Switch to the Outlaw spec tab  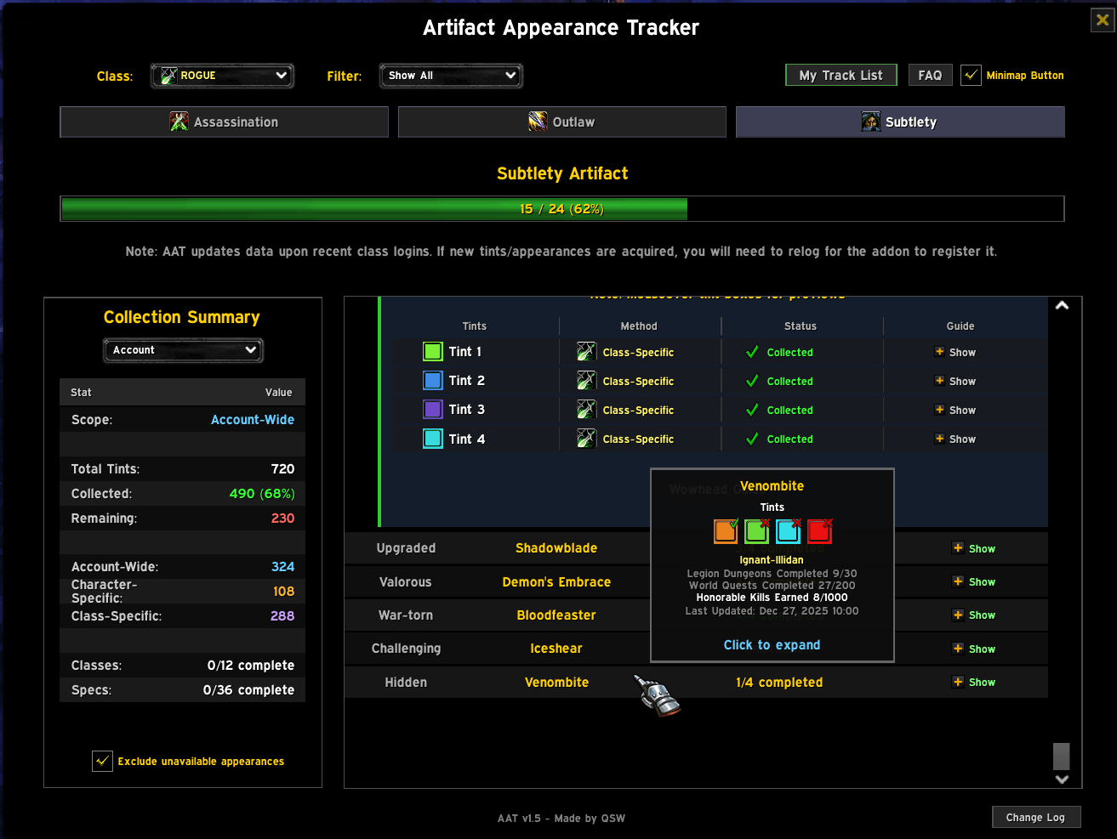[x=561, y=122]
